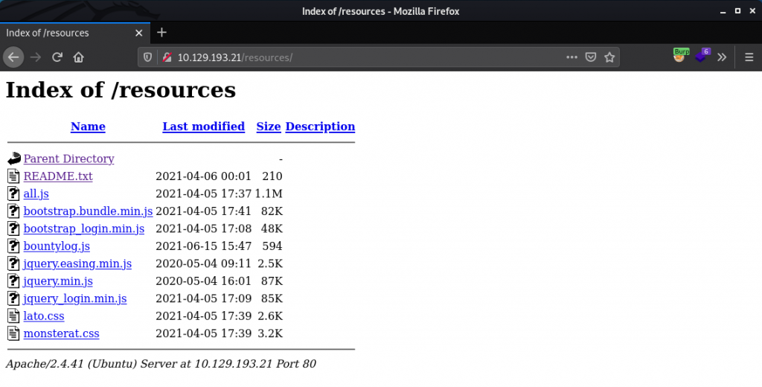Navigate to Parent Directory

(x=68, y=159)
